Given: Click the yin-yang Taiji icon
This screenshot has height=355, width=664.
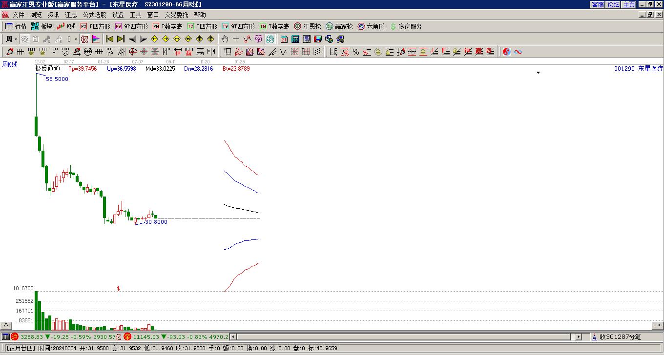Looking at the screenshot, I should coord(507,52).
